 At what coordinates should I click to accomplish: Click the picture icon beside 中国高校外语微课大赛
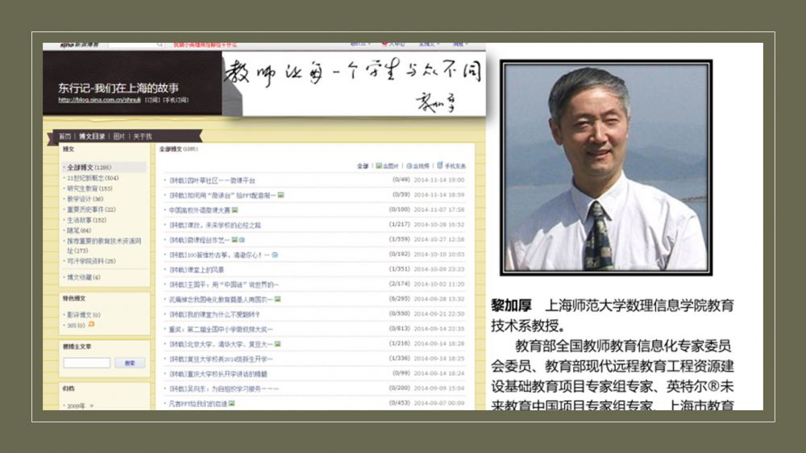(235, 210)
